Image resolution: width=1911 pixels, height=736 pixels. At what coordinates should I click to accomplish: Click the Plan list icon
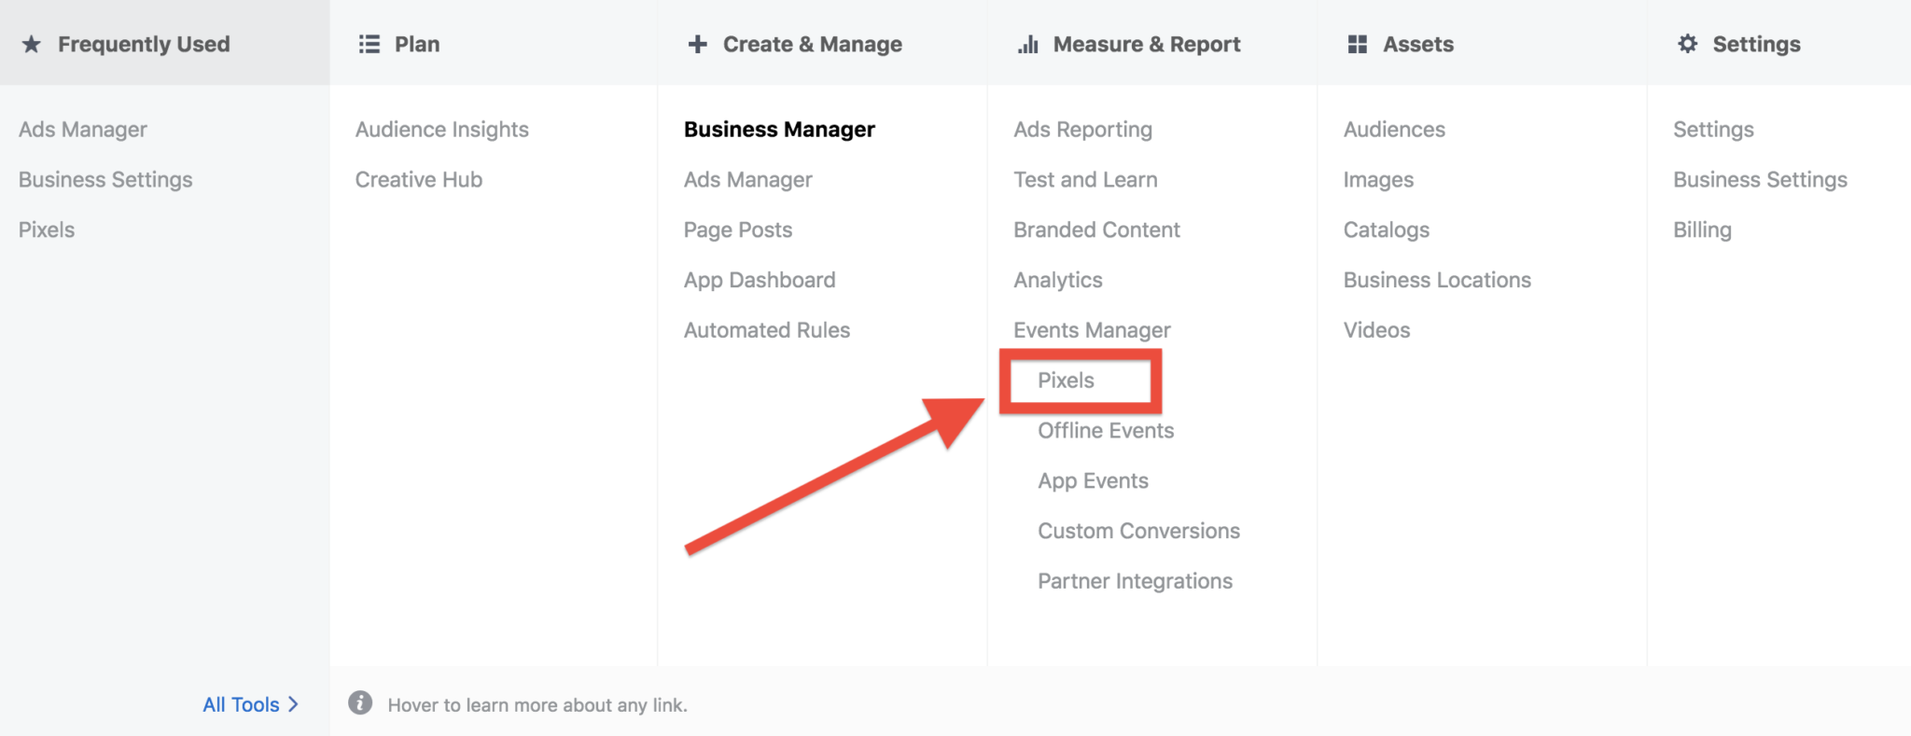tap(370, 44)
